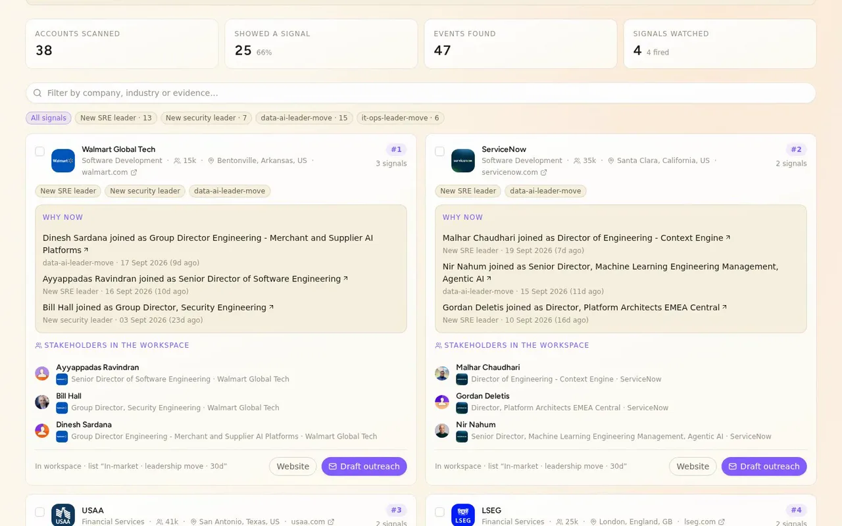842x526 pixels.
Task: Open Gordan Deletis's stakeholder avatar
Action: [442, 402]
